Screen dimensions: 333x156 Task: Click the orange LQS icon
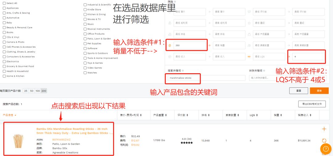tap(249, 56)
